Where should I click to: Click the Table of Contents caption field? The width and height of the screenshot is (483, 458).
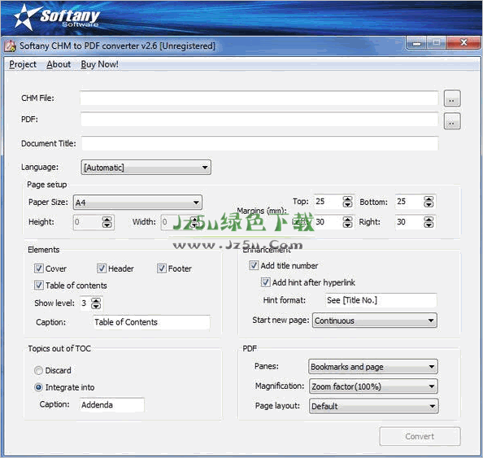[151, 322]
